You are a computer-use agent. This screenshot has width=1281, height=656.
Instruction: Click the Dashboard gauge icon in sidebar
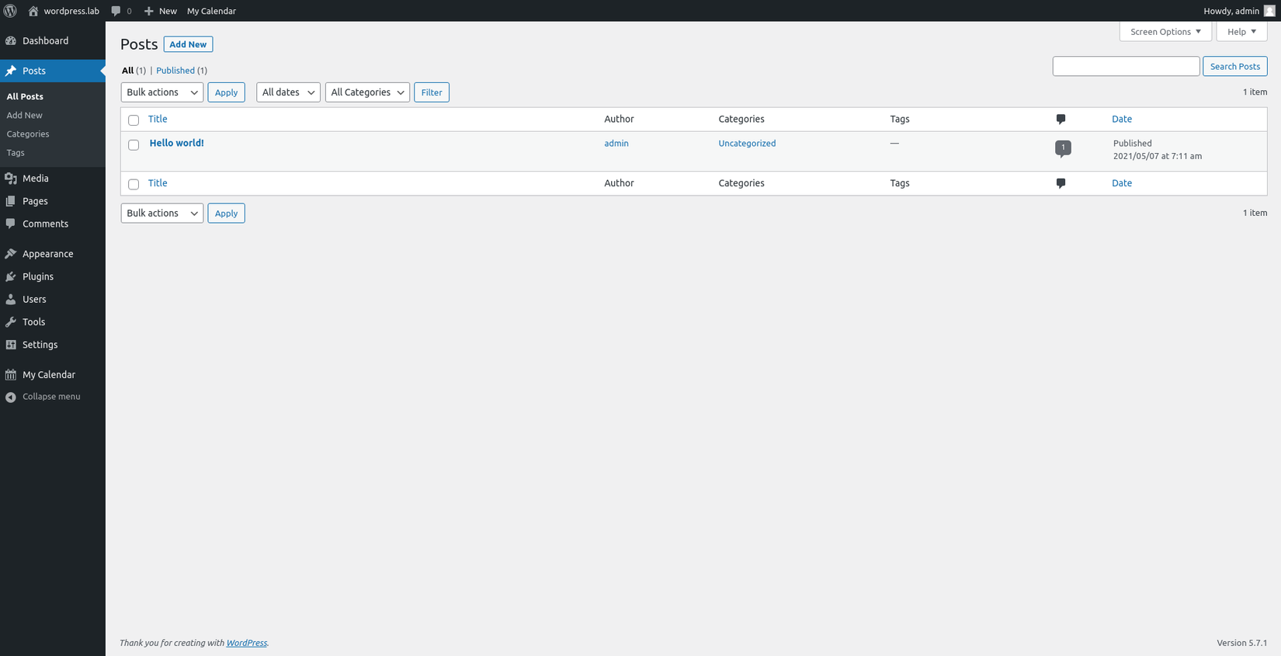coord(11,40)
